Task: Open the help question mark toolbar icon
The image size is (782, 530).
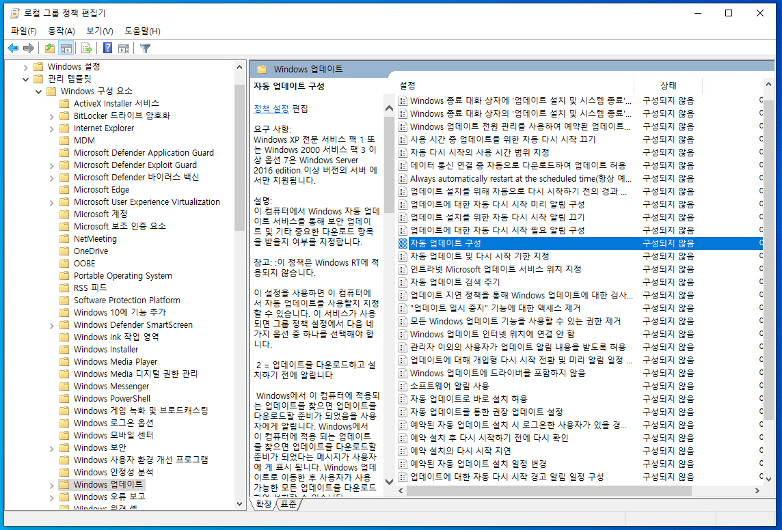Action: 107,48
